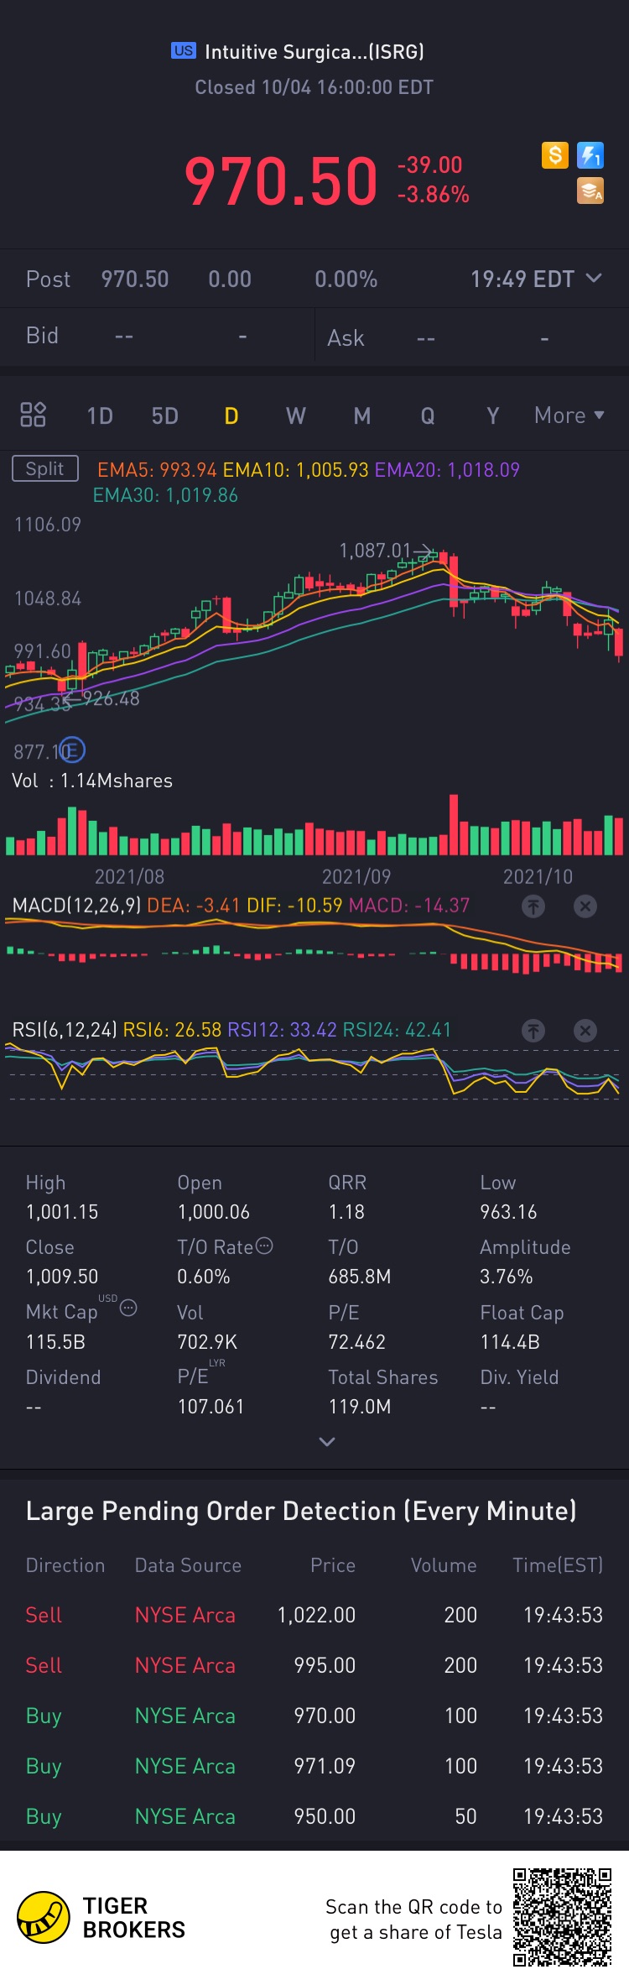The image size is (629, 1985).
Task: Select the D daily chart tab
Action: point(231,416)
